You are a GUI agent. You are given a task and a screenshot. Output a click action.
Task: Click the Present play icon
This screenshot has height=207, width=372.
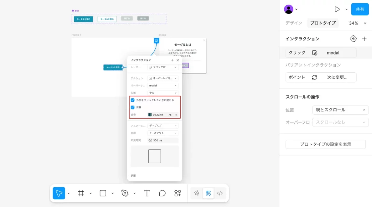(337, 9)
